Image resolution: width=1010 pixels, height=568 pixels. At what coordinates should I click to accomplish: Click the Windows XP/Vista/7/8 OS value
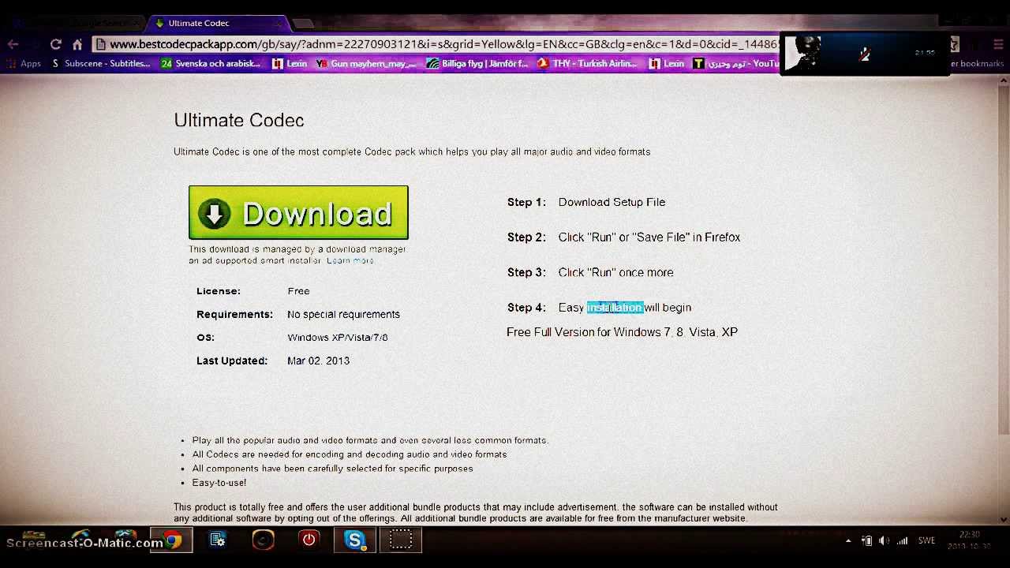338,338
